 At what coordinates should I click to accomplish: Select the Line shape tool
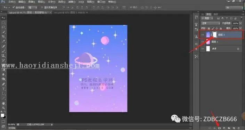[3, 98]
